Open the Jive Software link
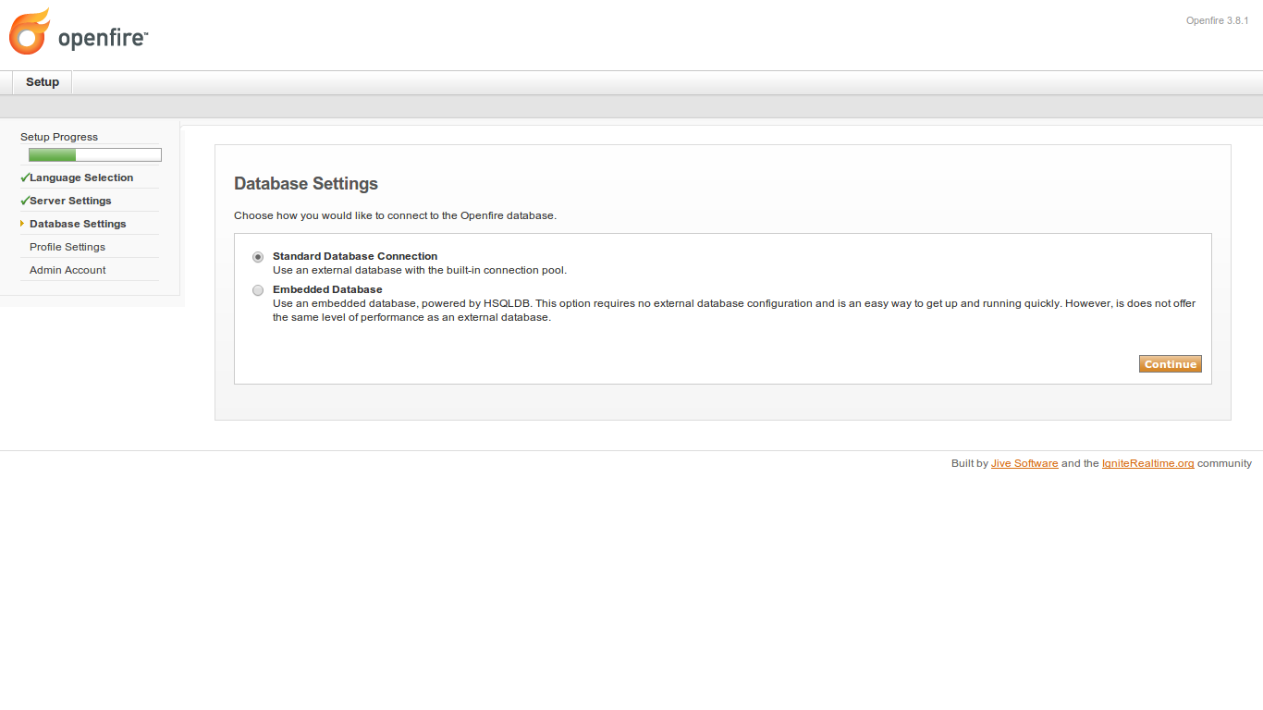1263x710 pixels. point(1024,463)
